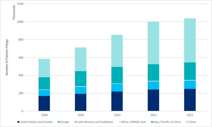Click the China segment of the 2021 bar

point(153,43)
